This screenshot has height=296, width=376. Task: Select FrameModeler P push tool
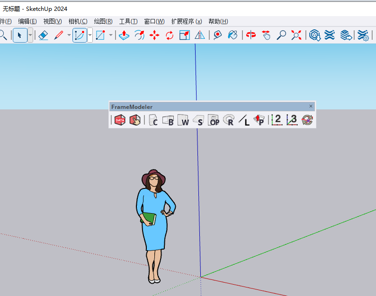pos(259,120)
